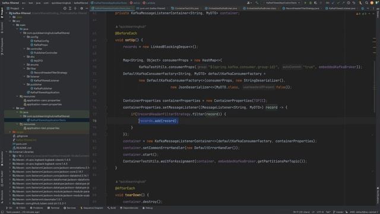380x214 pixels.
Task: Click the Rollback undo arrow icon in toolbar
Action: (354, 3)
